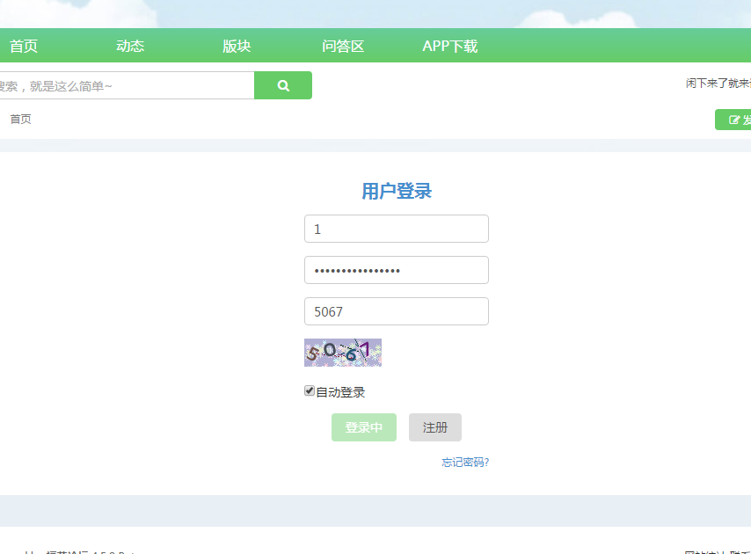Click the green magnifier search button
The width and height of the screenshot is (751, 554).
pos(283,85)
